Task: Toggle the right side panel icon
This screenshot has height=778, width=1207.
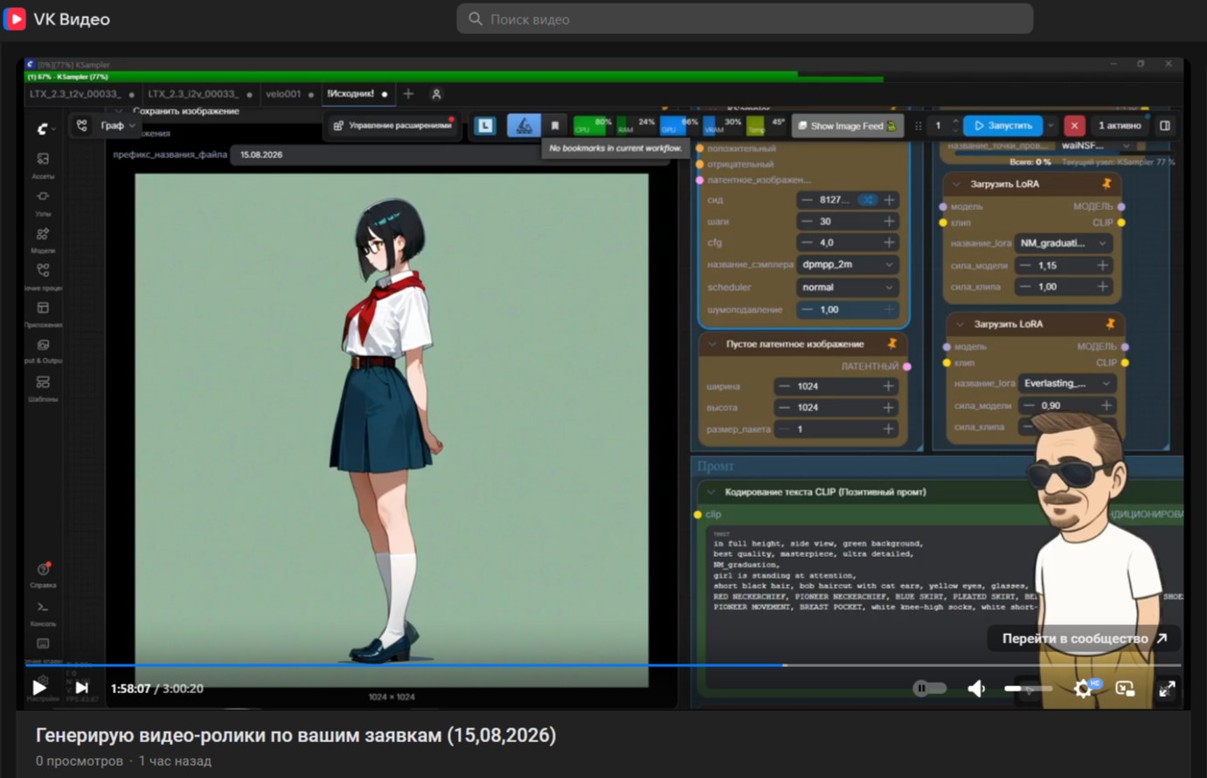Action: [1165, 126]
